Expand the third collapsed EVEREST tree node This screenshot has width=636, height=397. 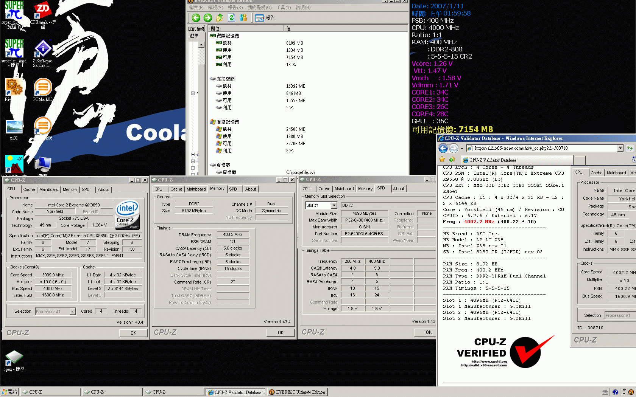tap(193, 168)
